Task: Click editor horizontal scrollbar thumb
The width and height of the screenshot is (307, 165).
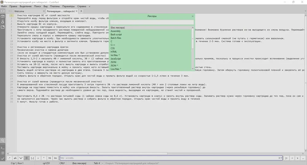Action: point(88,153)
